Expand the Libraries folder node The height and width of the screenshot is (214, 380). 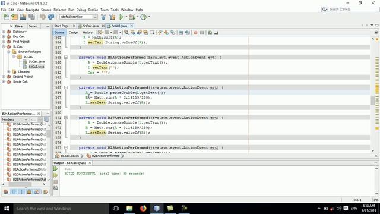(9, 71)
